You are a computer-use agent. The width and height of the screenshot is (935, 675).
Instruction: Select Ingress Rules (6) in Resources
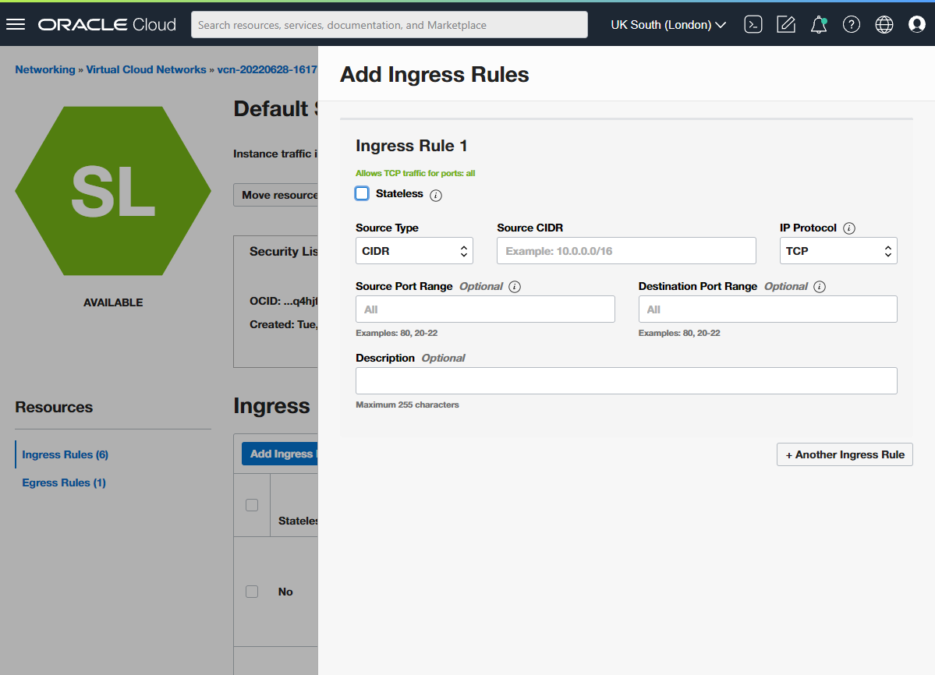pos(65,454)
